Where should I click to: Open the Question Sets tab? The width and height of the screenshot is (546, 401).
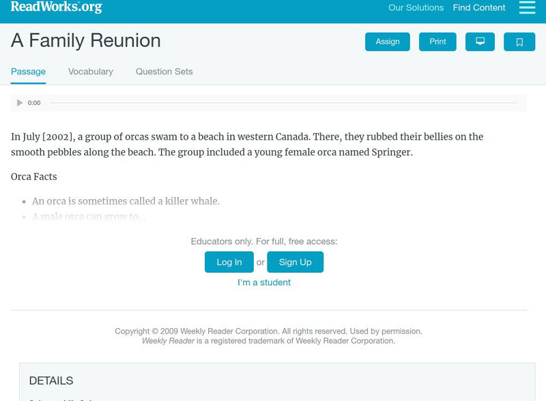tap(164, 72)
